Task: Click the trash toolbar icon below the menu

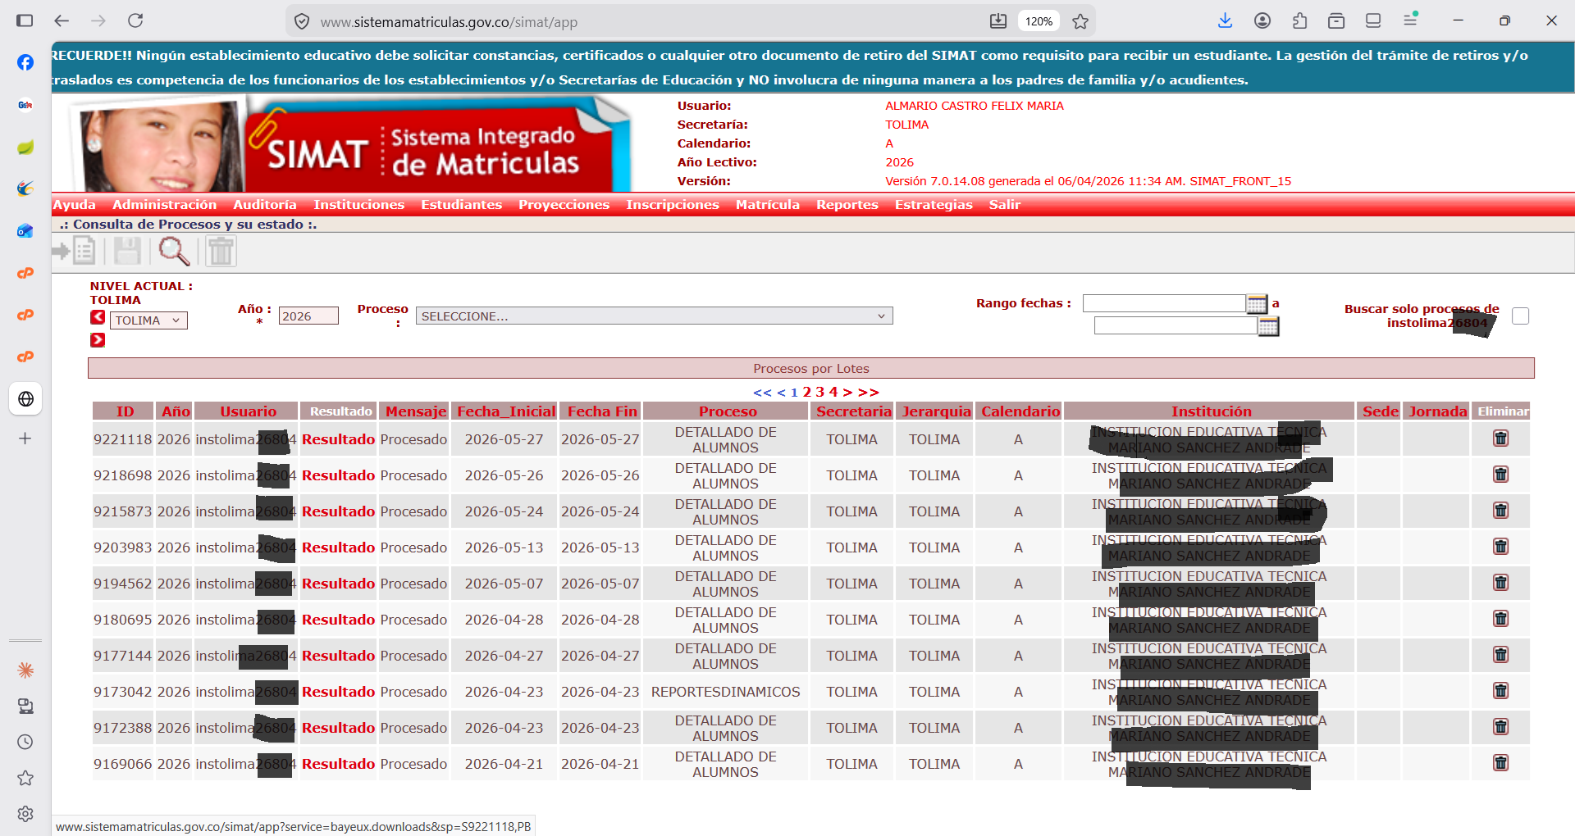Action: (221, 251)
